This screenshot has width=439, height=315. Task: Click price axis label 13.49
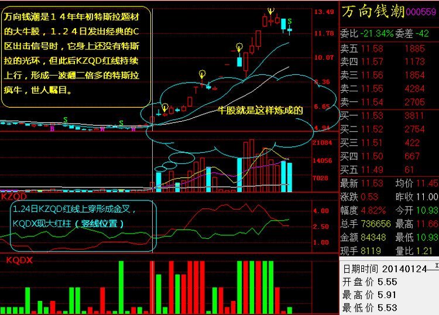pos(324,12)
